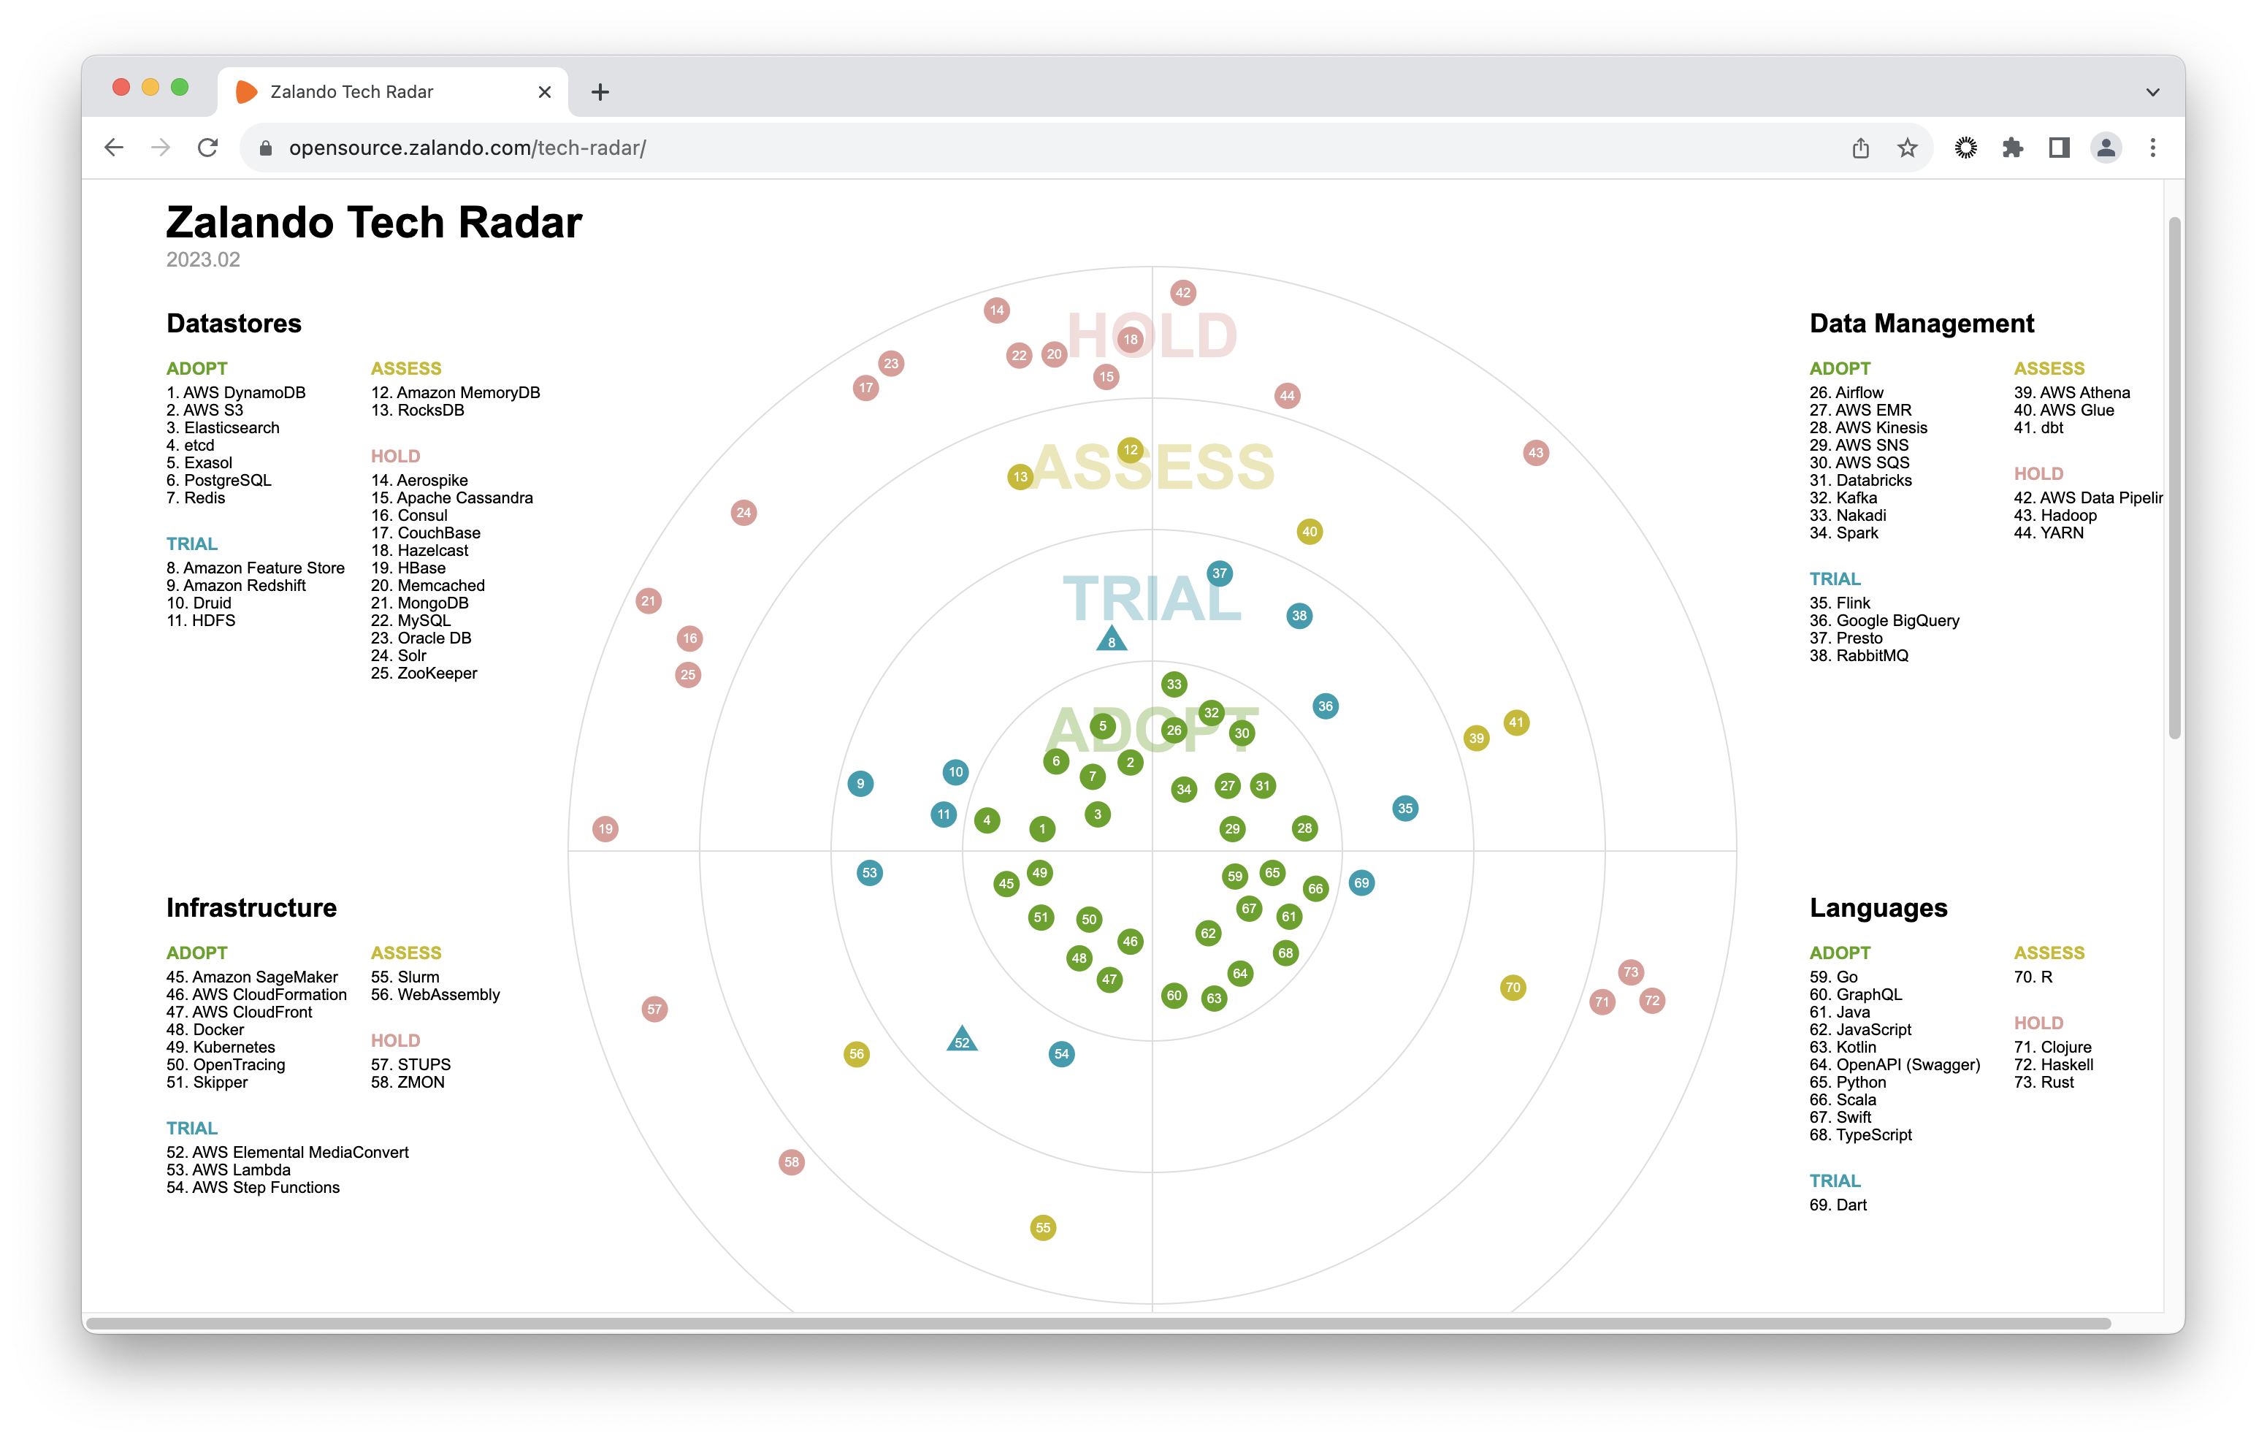Click the PostgreSQL entry in Datastores

227,481
